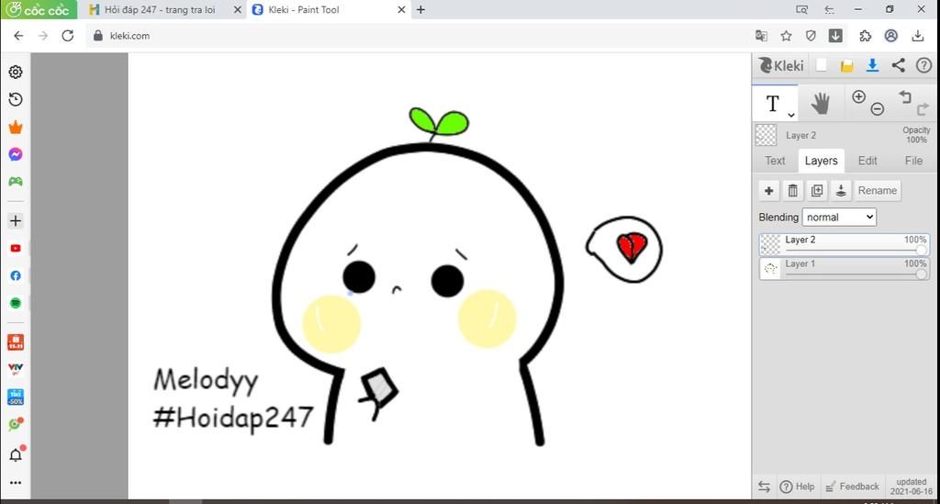Merge layer down
This screenshot has width=940, height=504.
point(841,191)
